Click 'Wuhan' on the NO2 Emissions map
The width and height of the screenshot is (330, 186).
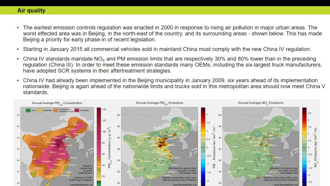click(x=263, y=159)
